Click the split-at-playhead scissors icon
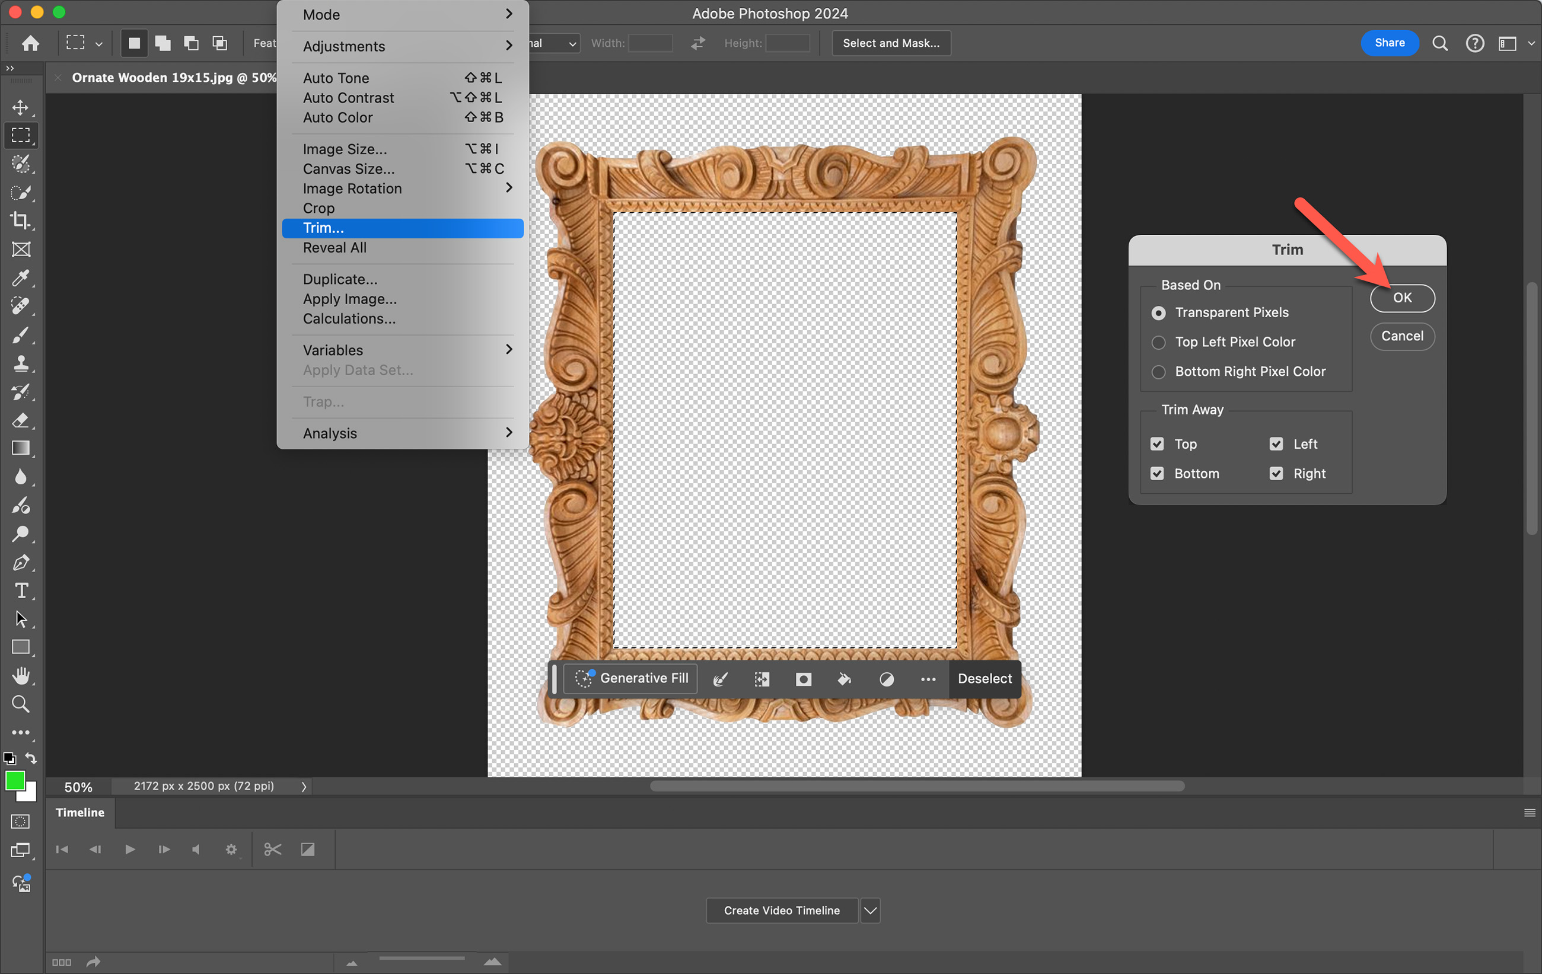Viewport: 1542px width, 974px height. (x=272, y=849)
